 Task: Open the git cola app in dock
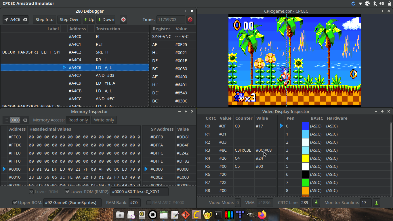click(186, 215)
